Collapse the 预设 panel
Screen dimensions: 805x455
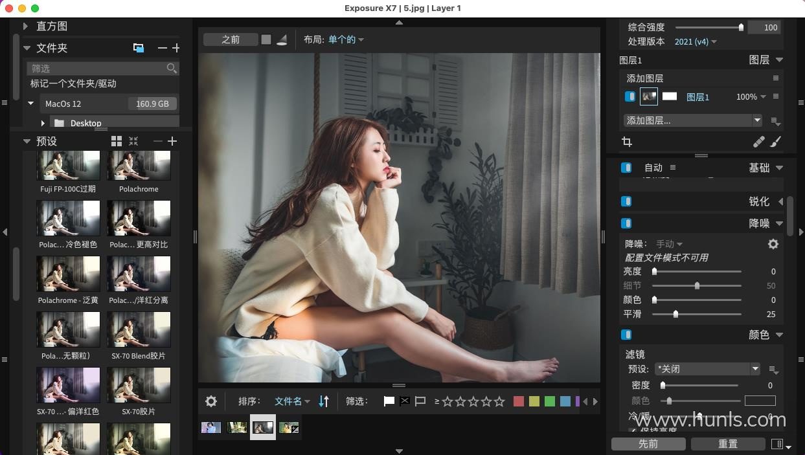(27, 141)
